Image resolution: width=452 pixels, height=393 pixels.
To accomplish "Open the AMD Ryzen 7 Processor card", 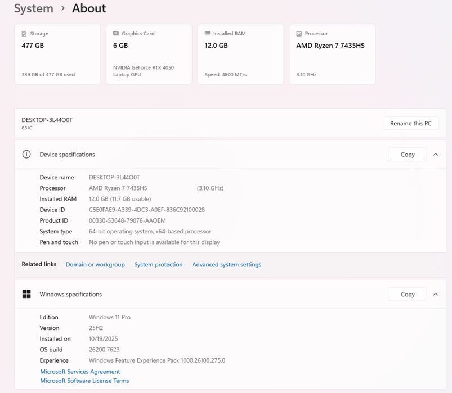I will click(332, 55).
